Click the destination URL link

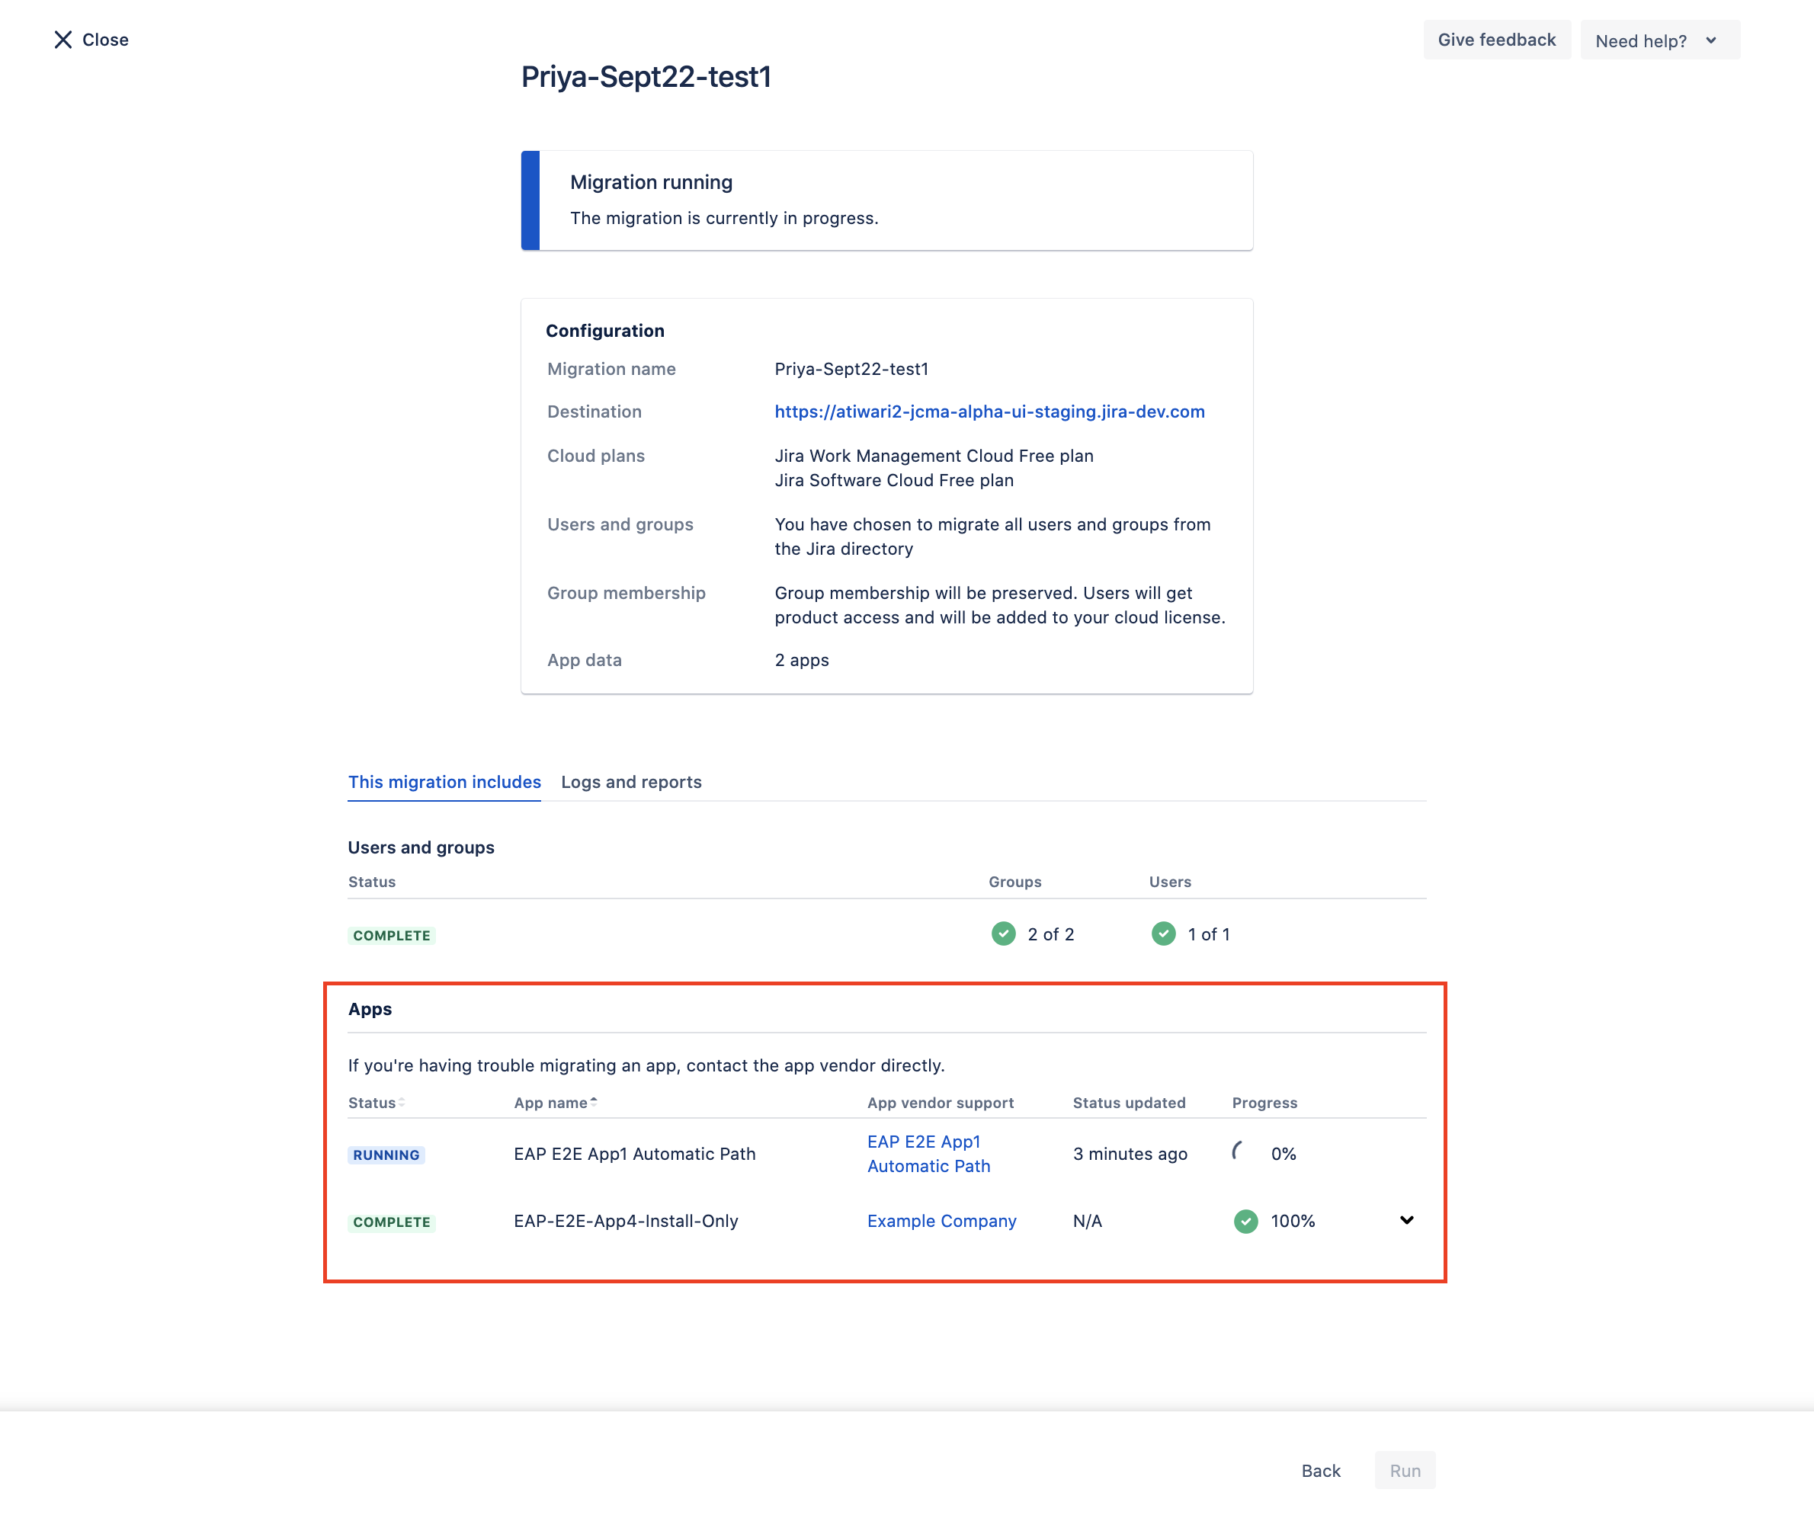point(990,411)
